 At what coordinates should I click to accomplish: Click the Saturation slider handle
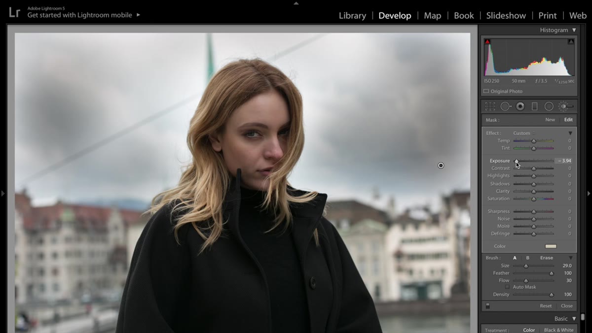pyautogui.click(x=534, y=199)
